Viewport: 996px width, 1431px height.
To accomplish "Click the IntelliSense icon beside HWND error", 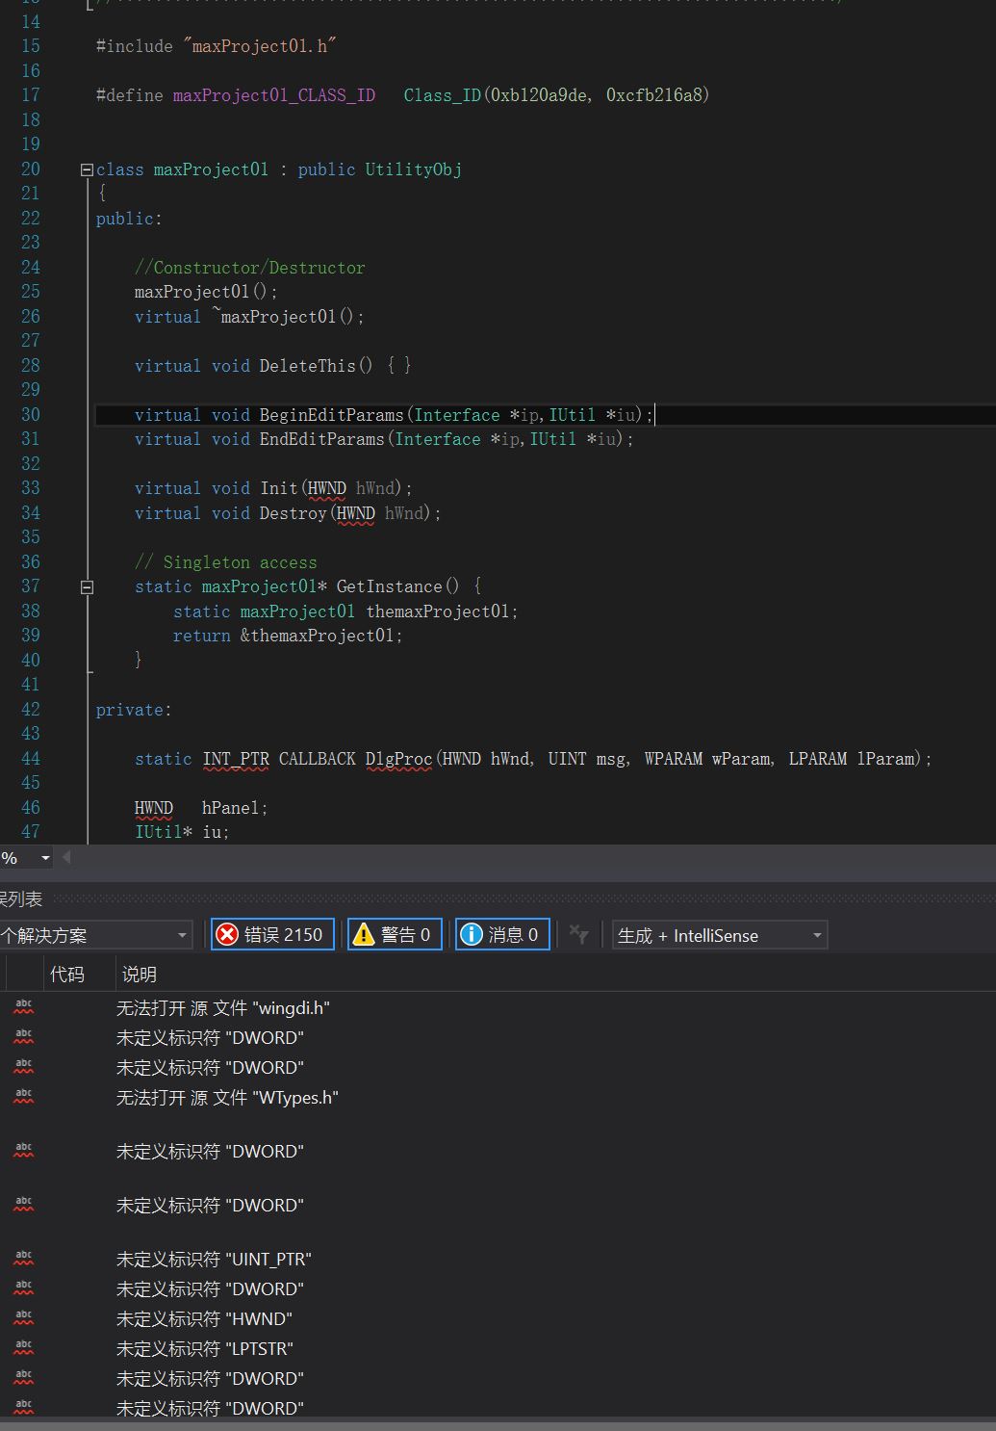I will click(x=23, y=1318).
